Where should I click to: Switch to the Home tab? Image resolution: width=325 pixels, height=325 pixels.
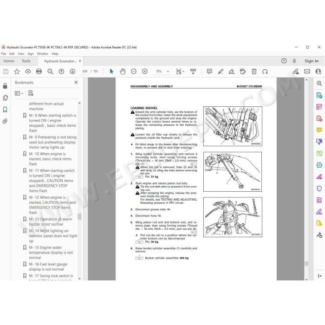coord(9,61)
